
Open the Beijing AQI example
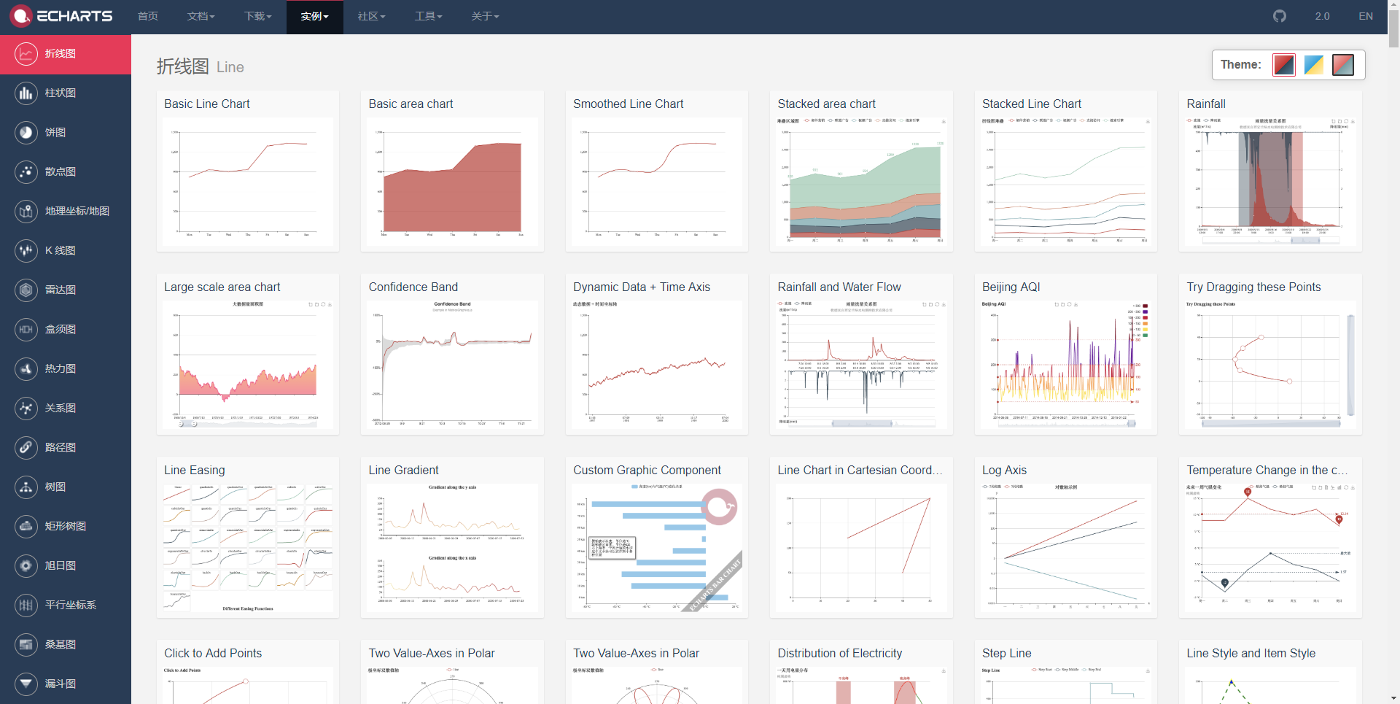pyautogui.click(x=1066, y=355)
